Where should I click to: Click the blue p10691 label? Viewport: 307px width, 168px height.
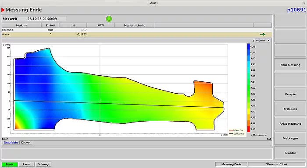click(296, 10)
